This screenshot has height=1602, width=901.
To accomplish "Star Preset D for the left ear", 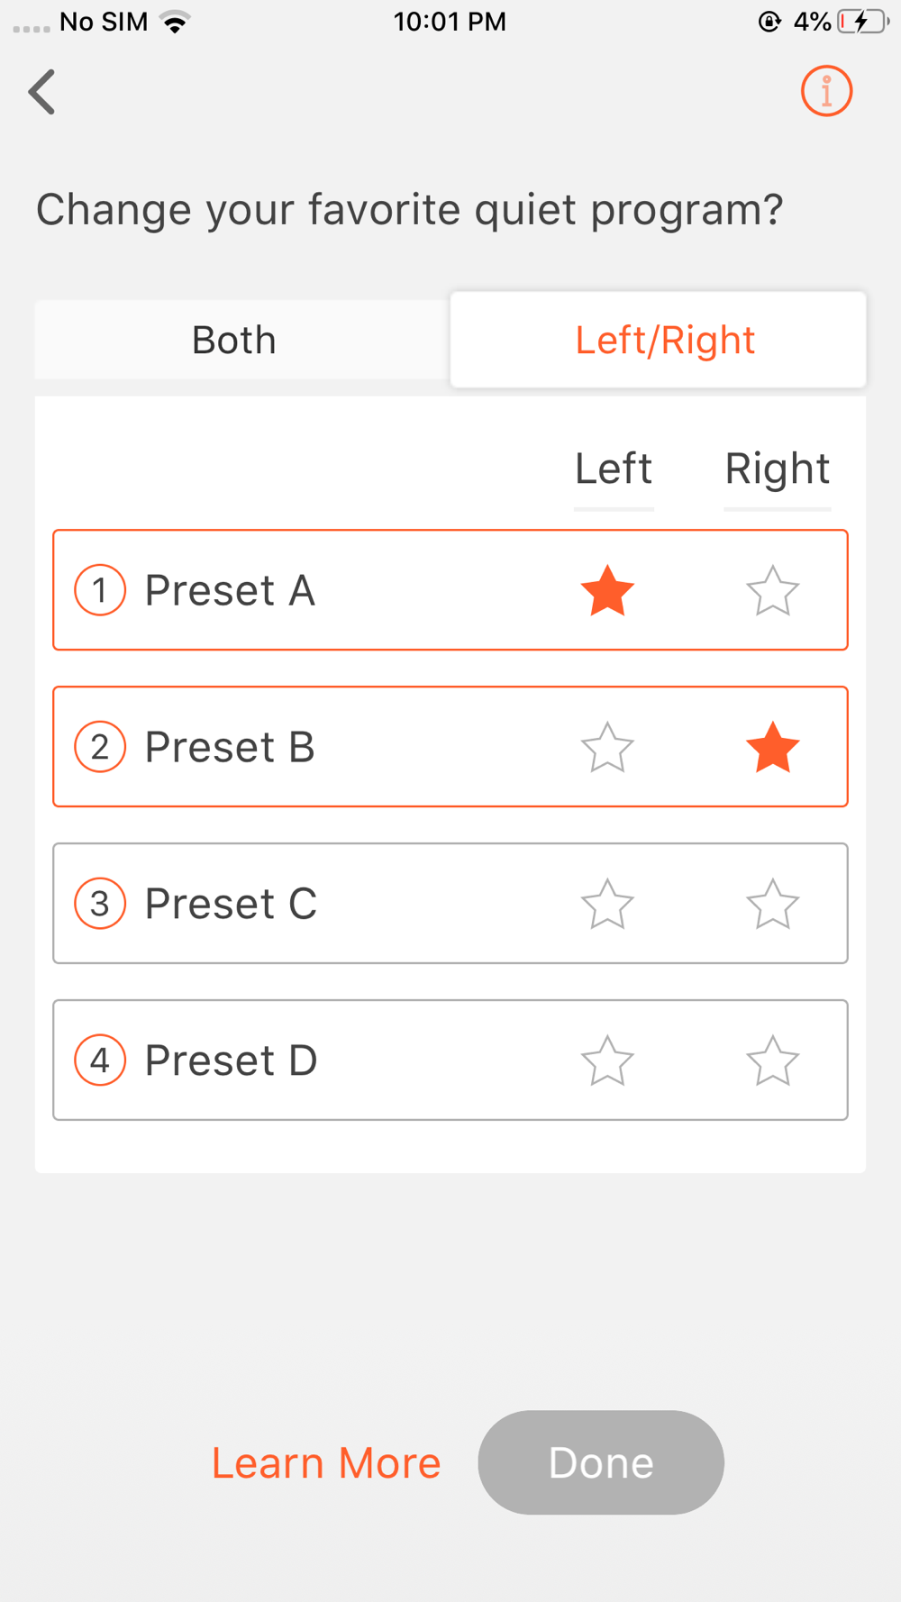I will click(x=607, y=1060).
